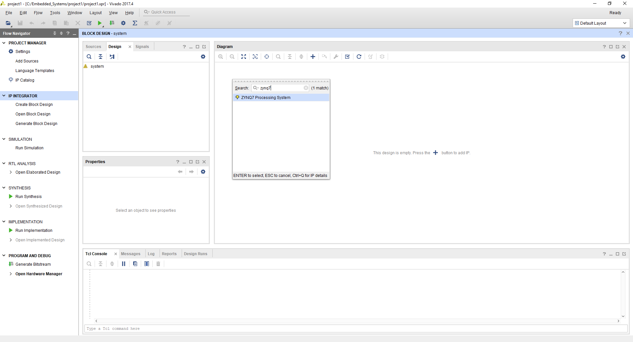Switch to the Messages tab
The image size is (633, 342).
pos(131,254)
